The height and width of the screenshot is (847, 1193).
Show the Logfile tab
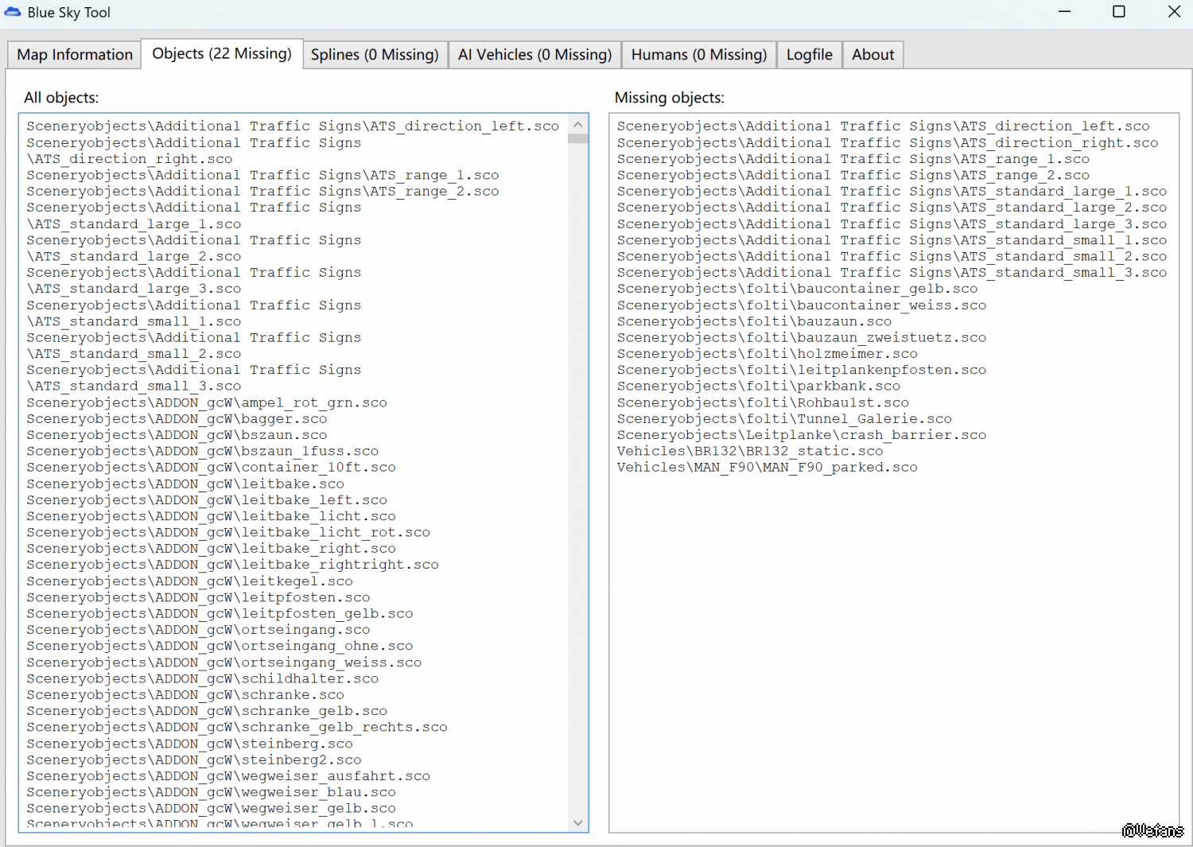pyautogui.click(x=809, y=55)
